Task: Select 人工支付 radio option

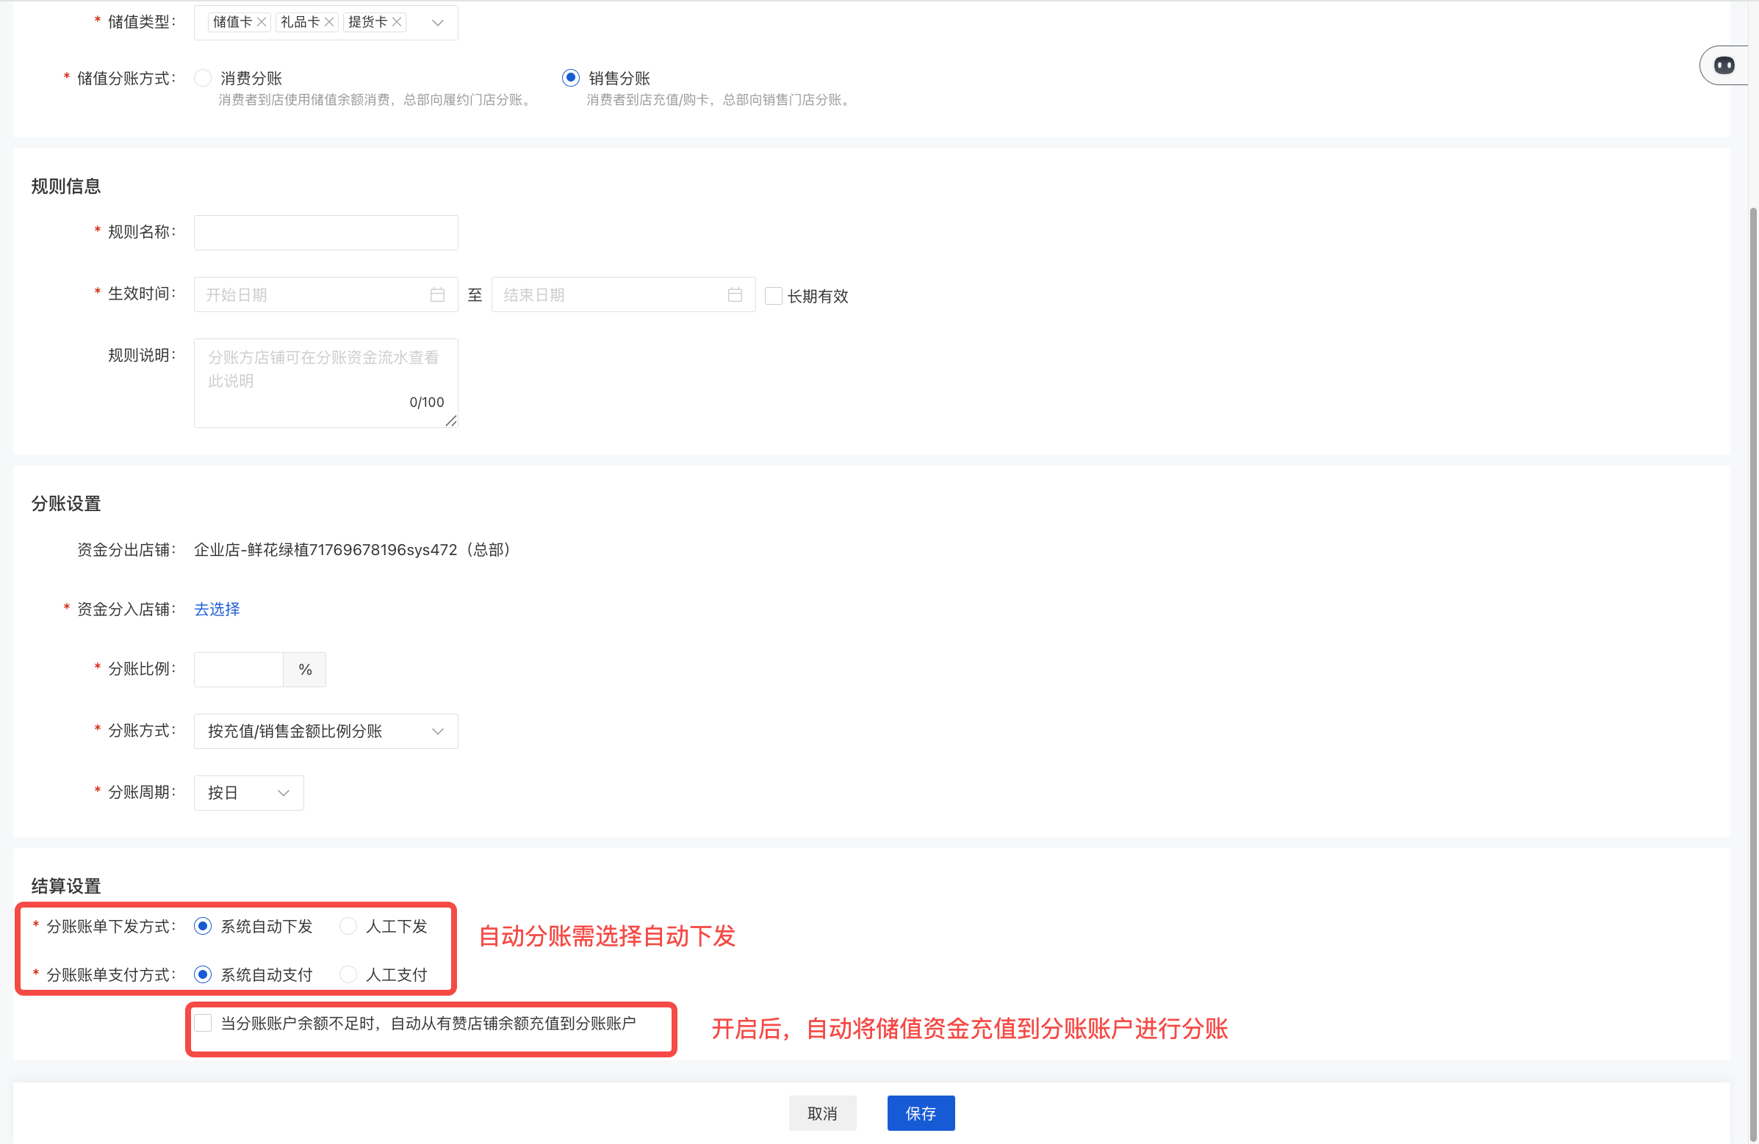Action: coord(348,975)
